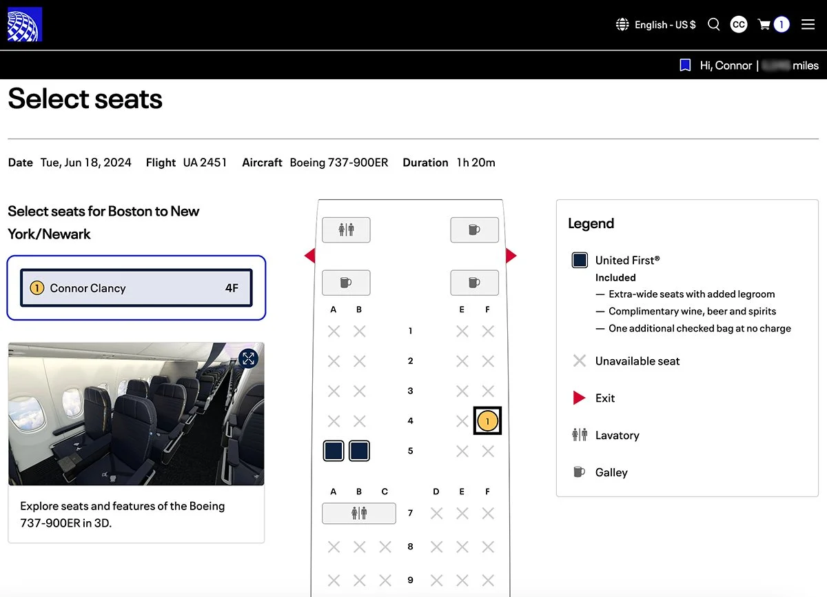
Task: Select the Connor Clancy 4F passenger card
Action: coord(136,288)
